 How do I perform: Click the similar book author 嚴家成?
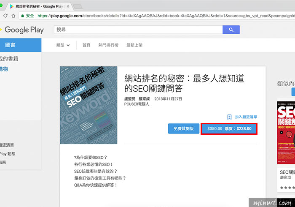tap(286, 177)
